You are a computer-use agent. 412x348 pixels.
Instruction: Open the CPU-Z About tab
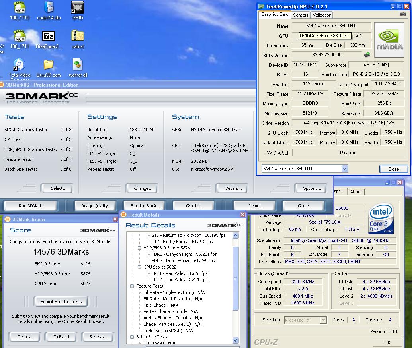356,192
